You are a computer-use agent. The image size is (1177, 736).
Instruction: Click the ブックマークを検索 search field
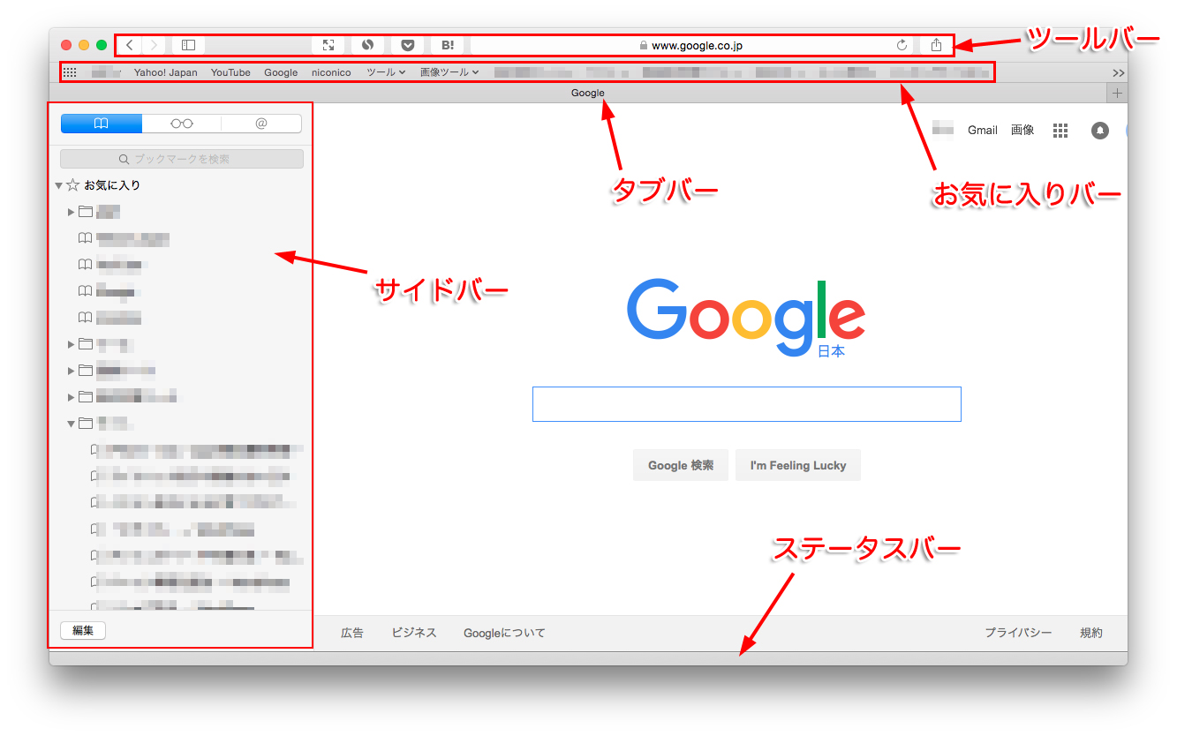[x=182, y=159]
